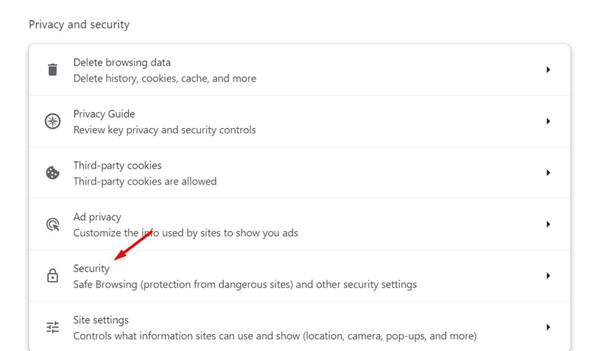
Task: Click the Safe Browsing description text
Action: point(244,284)
